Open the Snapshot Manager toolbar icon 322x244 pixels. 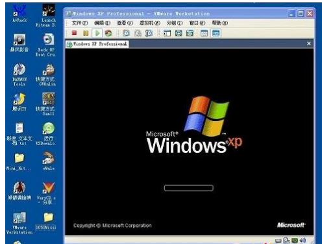coord(149,33)
